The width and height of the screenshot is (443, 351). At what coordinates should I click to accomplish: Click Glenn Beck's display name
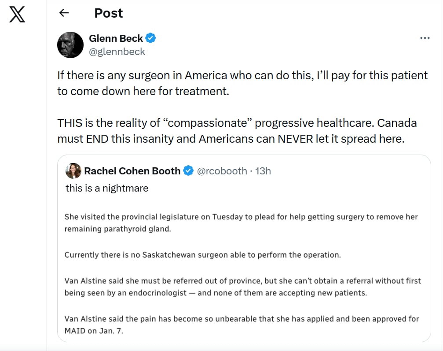(x=115, y=38)
